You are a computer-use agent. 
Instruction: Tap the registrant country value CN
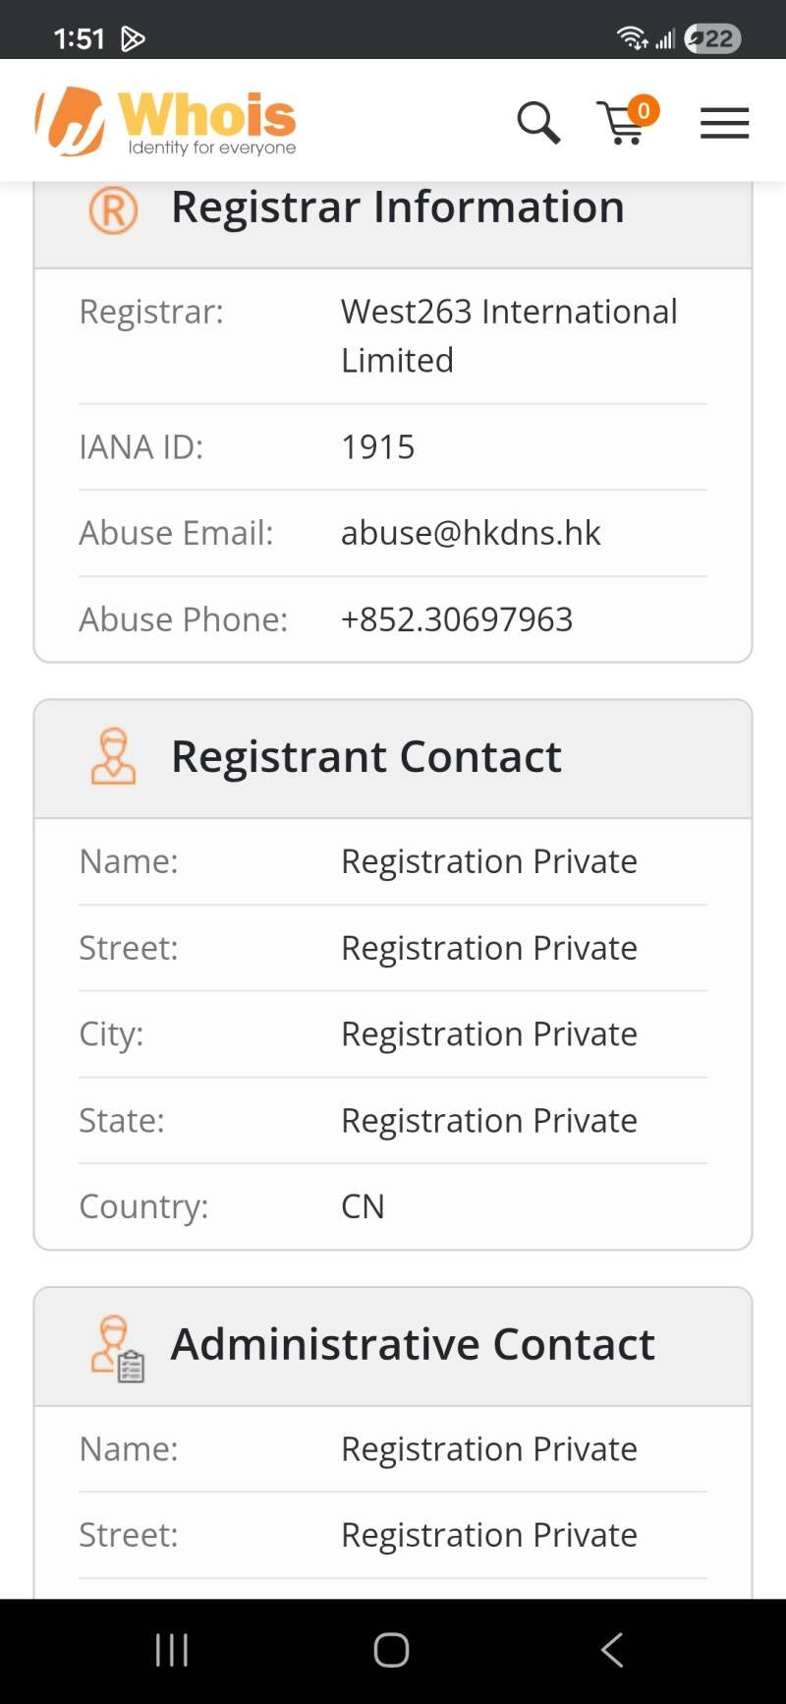point(363,1206)
